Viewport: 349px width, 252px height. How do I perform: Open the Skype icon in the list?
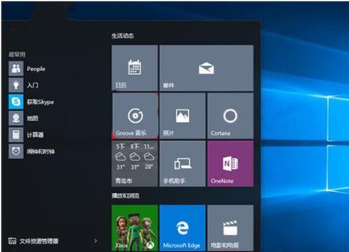pos(16,101)
